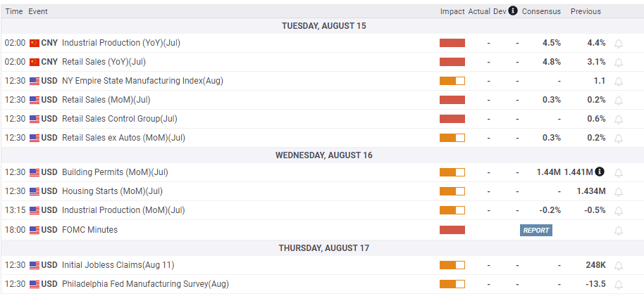The width and height of the screenshot is (644, 296).
Task: Sort by the Time column header
Action: pos(13,11)
